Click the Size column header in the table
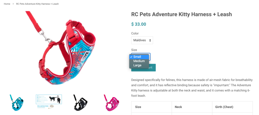 [138, 107]
